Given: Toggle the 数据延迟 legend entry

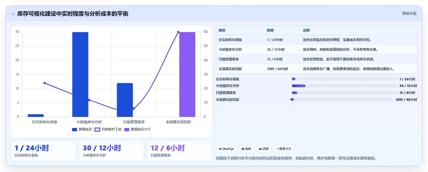Looking at the screenshot, I should tap(82, 129).
